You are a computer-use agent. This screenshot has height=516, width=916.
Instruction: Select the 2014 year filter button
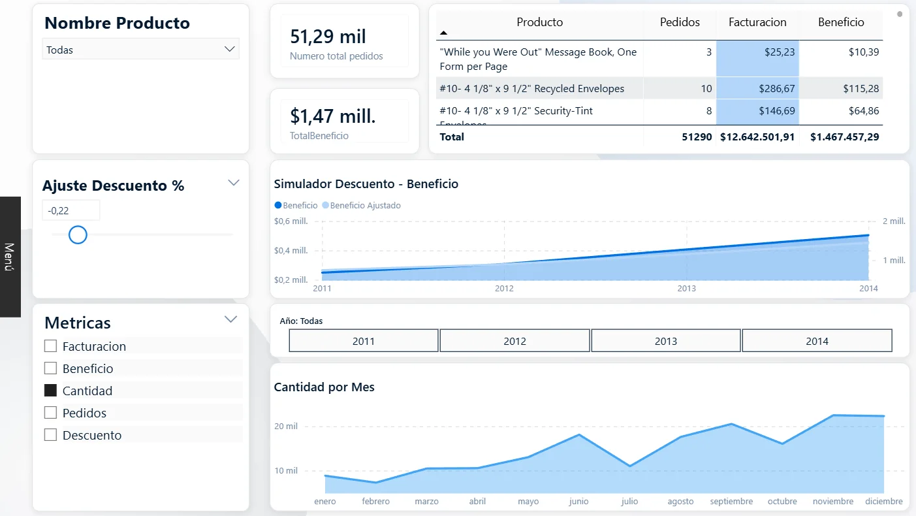817,340
